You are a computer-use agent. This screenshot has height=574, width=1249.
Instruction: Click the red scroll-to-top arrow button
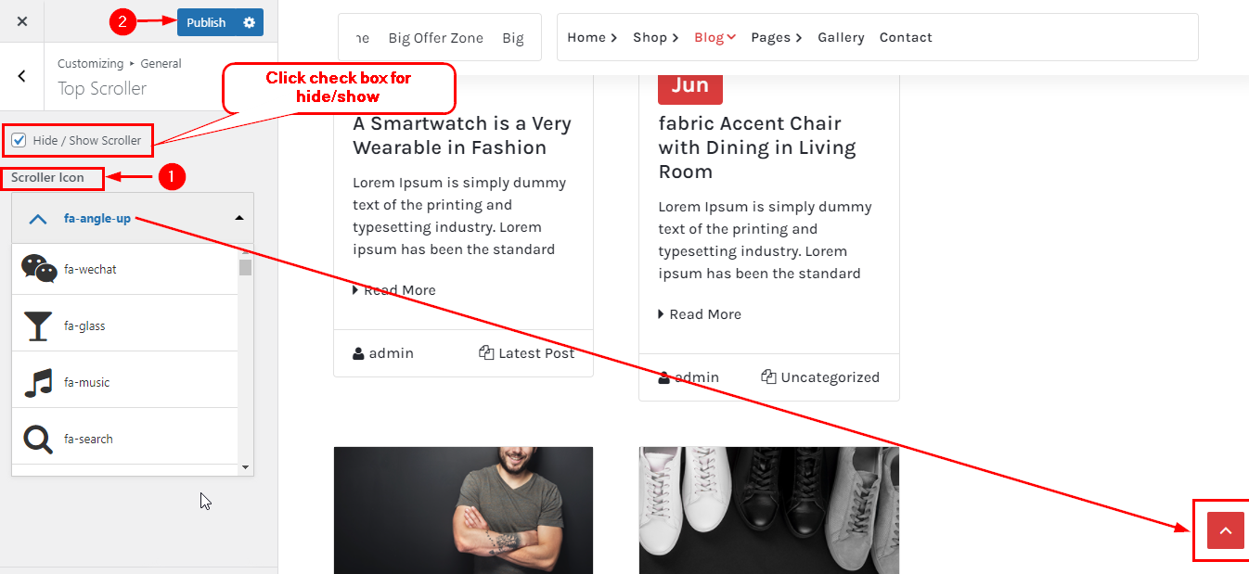pos(1225,530)
